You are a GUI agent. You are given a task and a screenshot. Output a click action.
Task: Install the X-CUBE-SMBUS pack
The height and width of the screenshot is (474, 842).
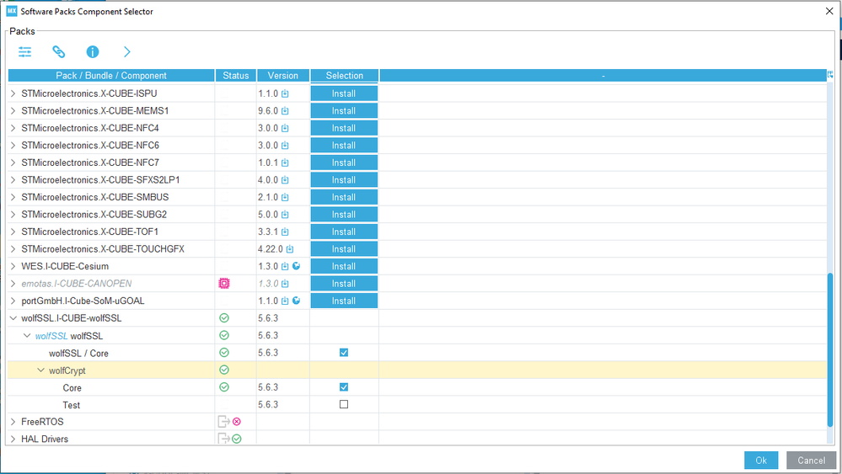click(344, 197)
